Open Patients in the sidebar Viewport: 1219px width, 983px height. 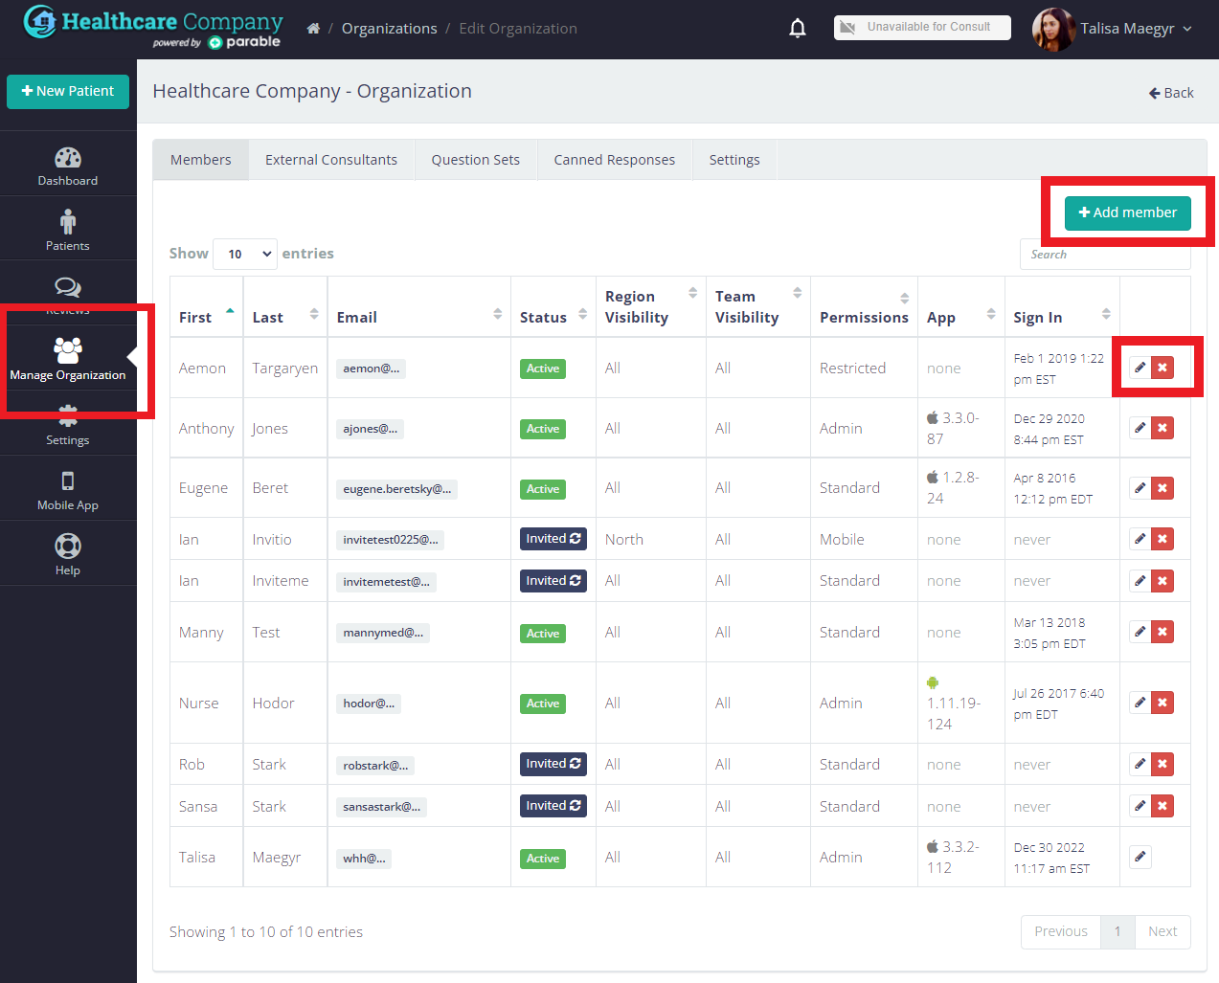68,231
